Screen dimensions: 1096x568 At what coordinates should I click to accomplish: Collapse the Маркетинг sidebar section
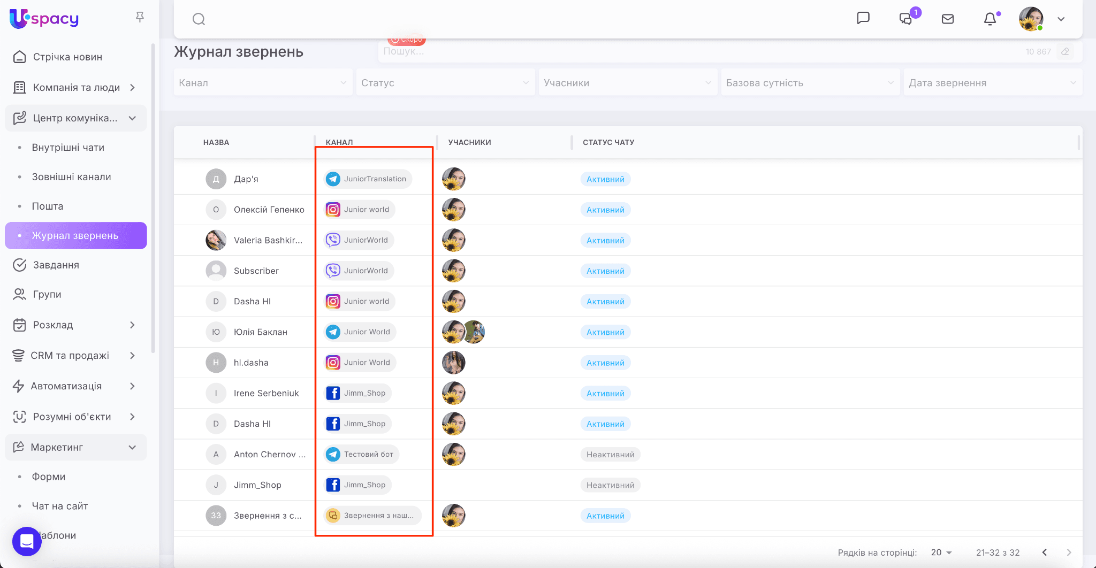pyautogui.click(x=132, y=447)
